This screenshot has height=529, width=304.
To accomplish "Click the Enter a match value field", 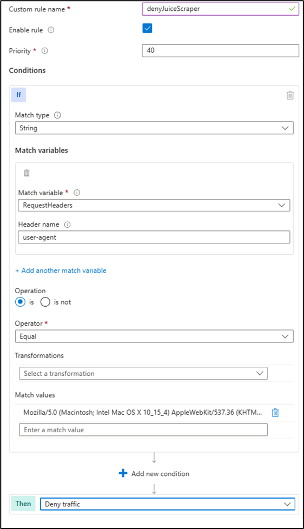I will [143, 430].
